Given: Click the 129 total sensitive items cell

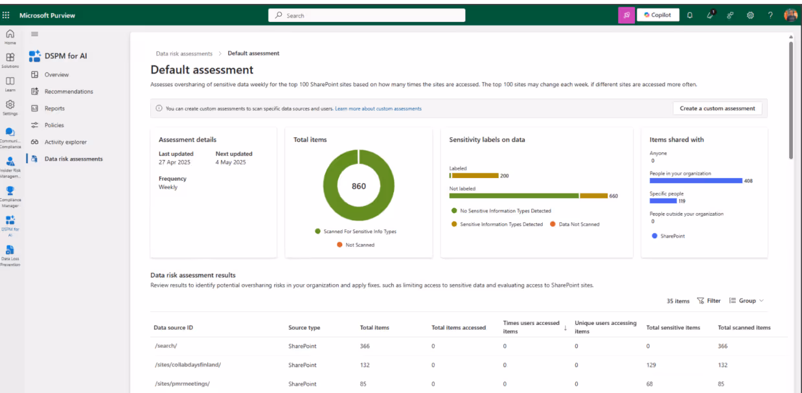Looking at the screenshot, I should 652,365.
